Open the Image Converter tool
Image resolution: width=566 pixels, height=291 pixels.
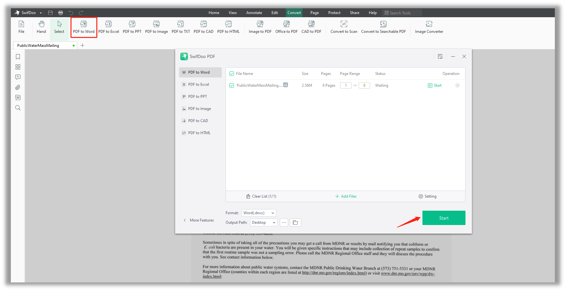[x=429, y=27]
